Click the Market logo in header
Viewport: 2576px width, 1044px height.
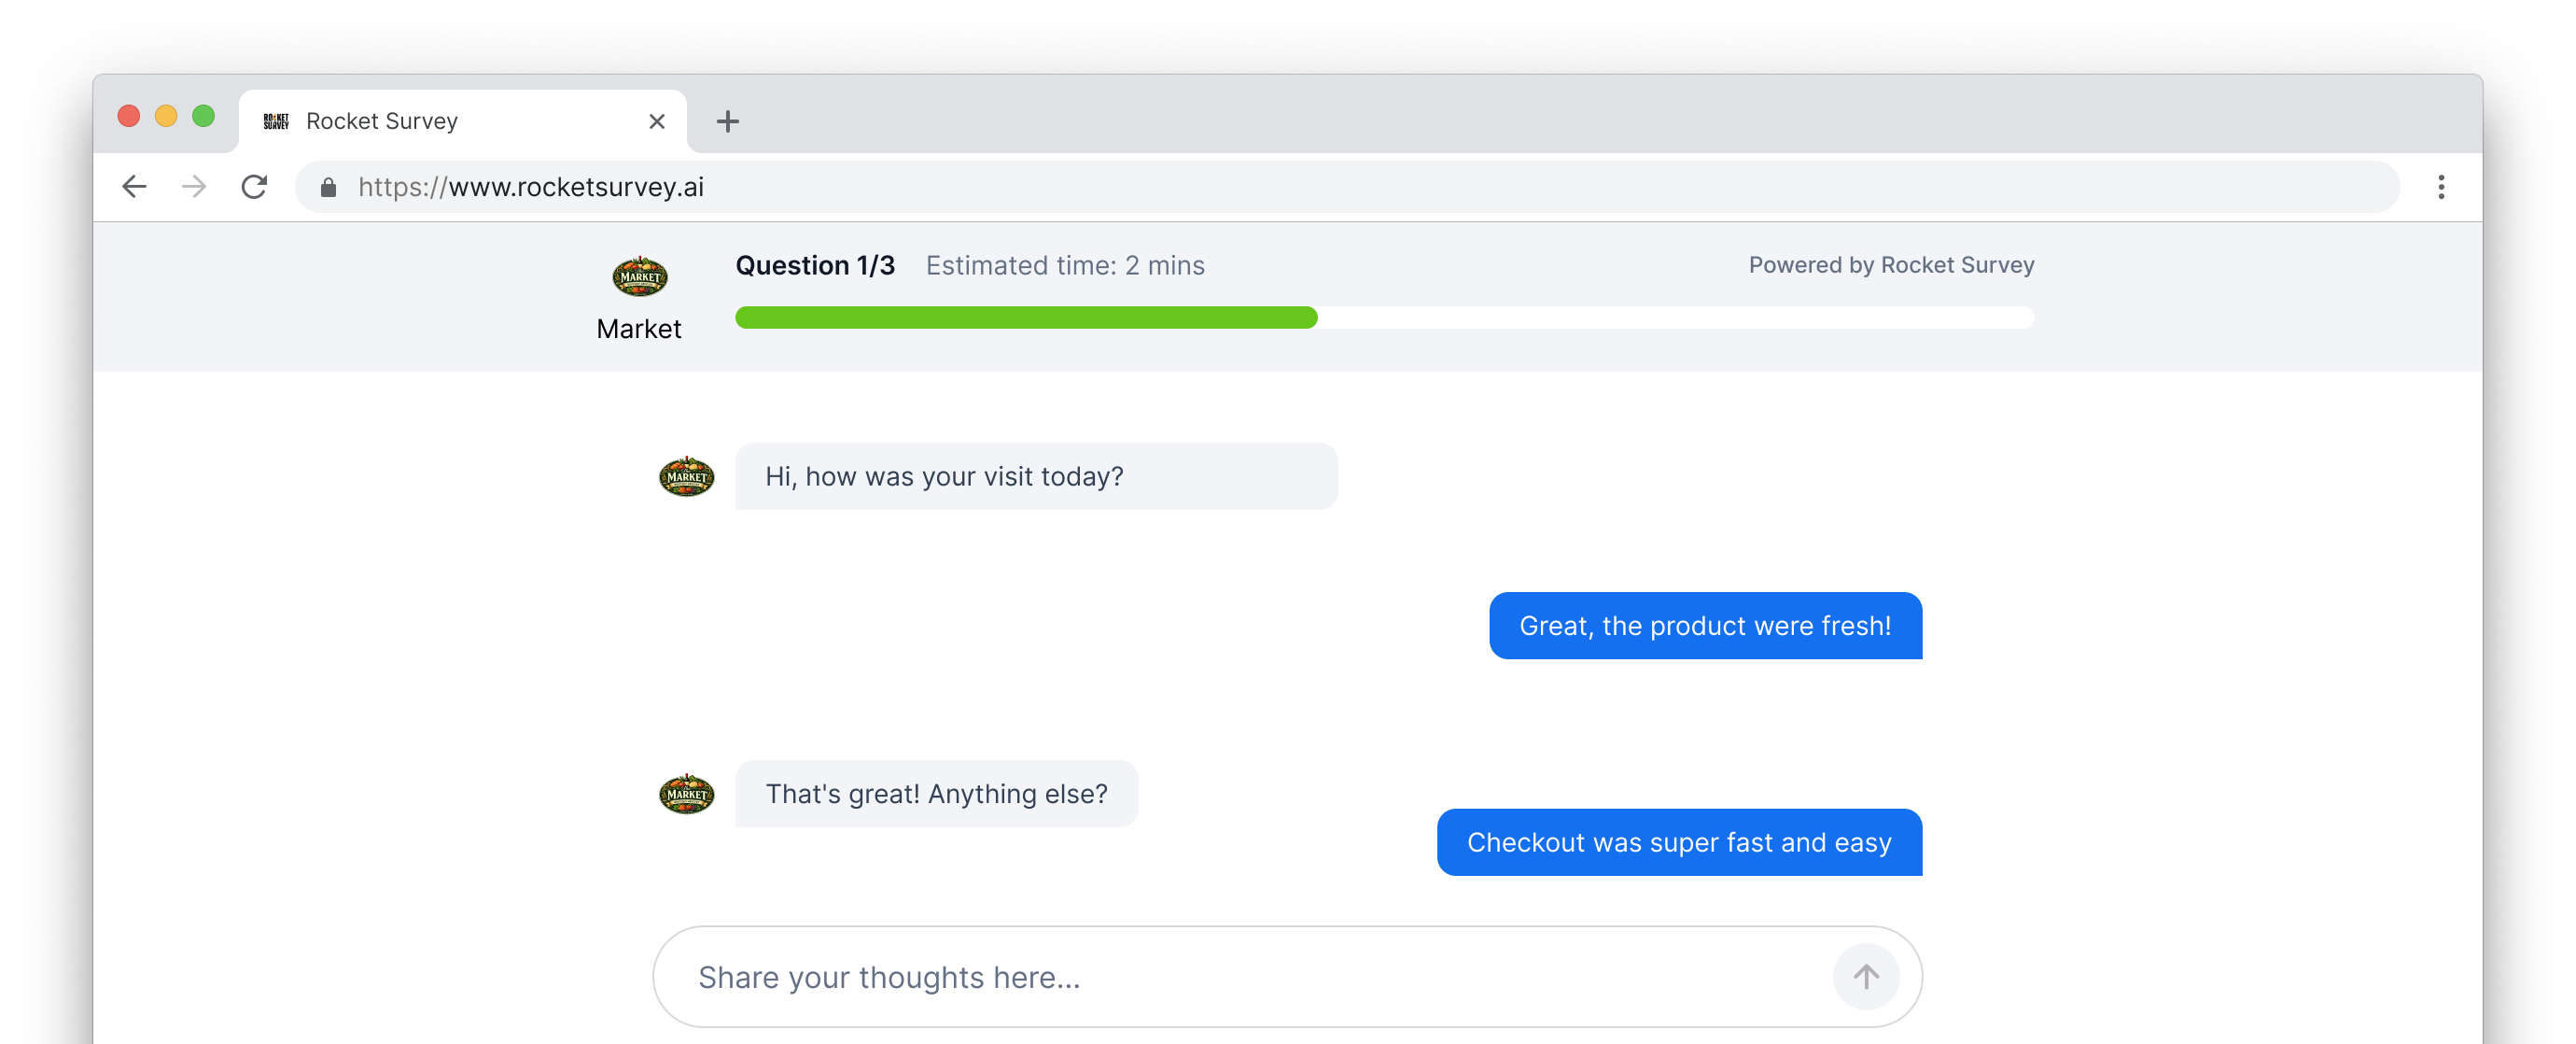pos(639,276)
